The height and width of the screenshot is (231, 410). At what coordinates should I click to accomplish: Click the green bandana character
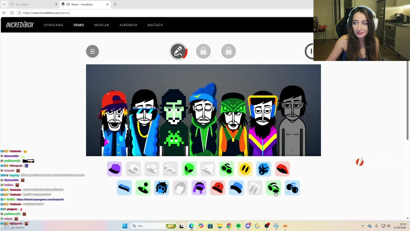pyautogui.click(x=233, y=124)
